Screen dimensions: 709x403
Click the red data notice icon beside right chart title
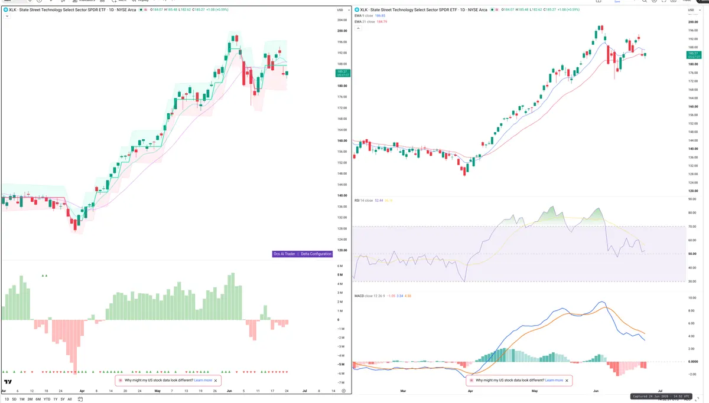[x=496, y=9]
